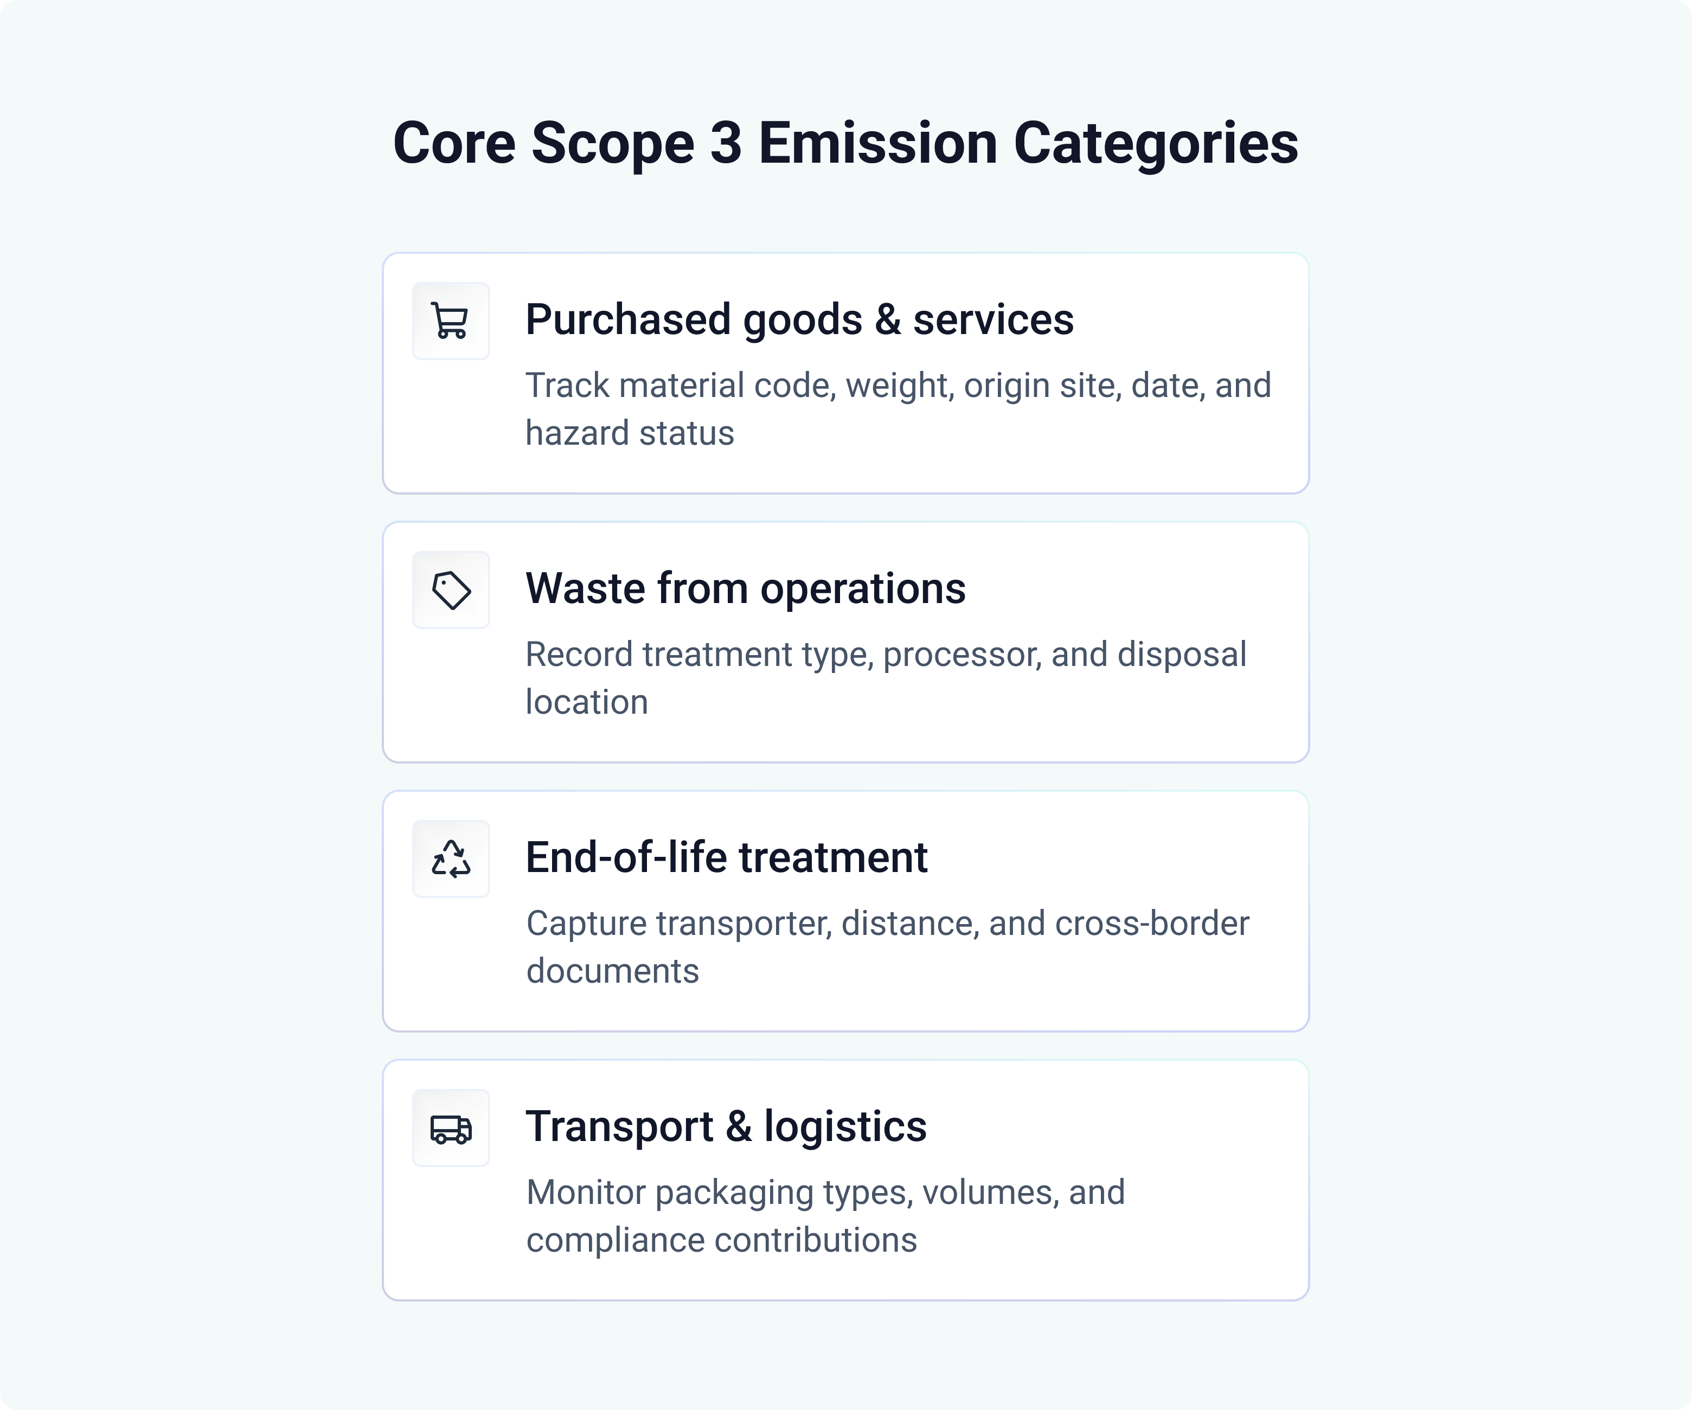This screenshot has width=1692, height=1410.
Task: Click the recycle arrows icon
Action: [451, 859]
